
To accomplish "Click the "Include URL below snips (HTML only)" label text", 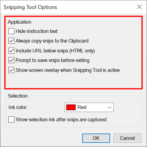I will [x=55, y=51].
